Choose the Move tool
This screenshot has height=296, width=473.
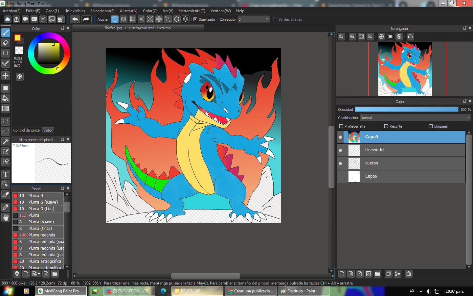point(6,76)
